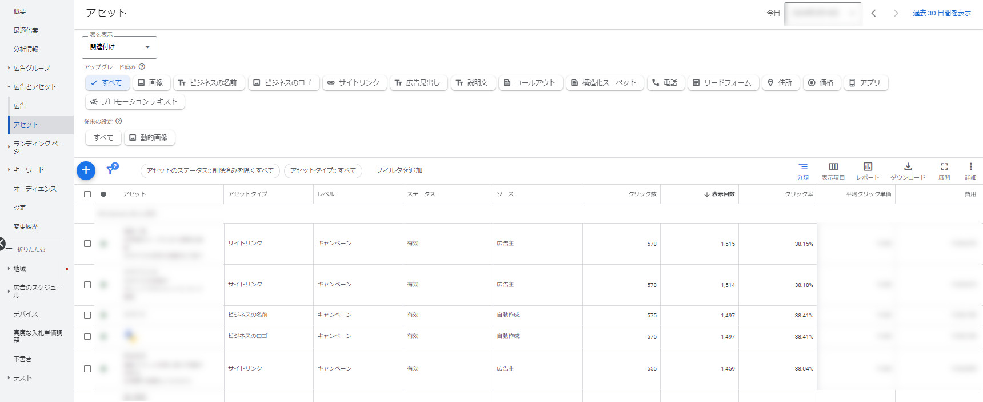Click the ダウンロード download icon

(908, 170)
